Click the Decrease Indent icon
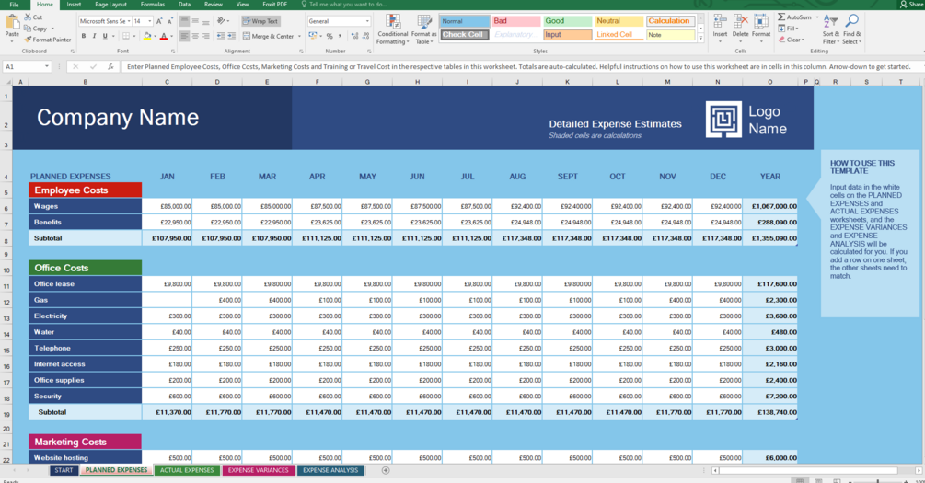 (x=221, y=36)
